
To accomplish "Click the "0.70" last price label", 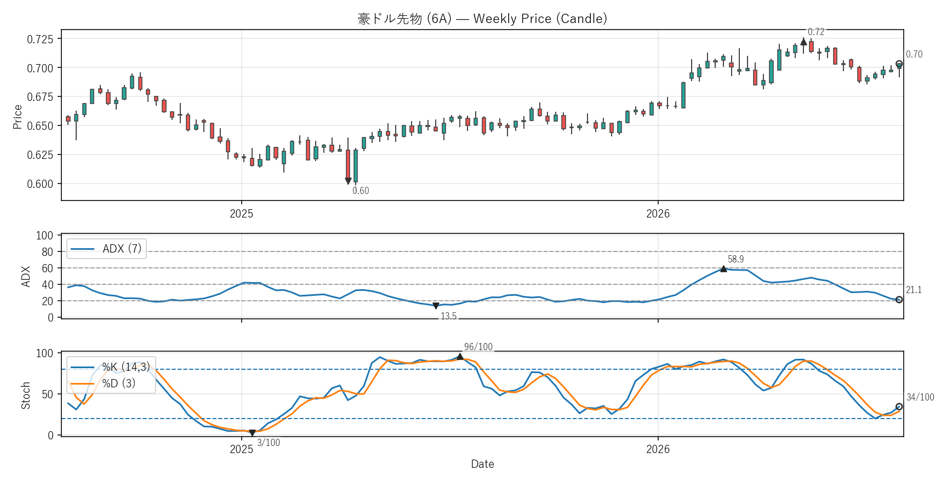I will point(914,54).
